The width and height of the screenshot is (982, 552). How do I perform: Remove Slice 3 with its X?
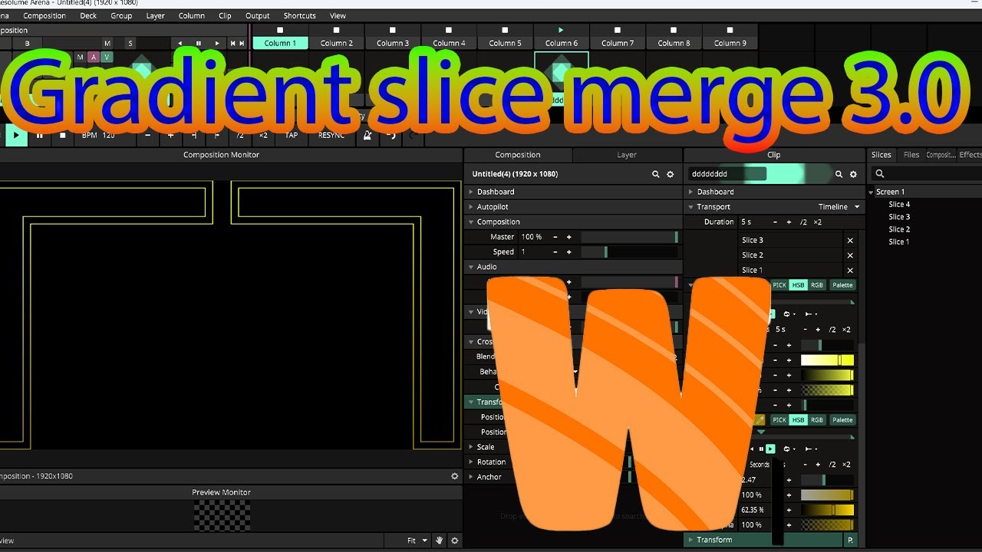(850, 240)
